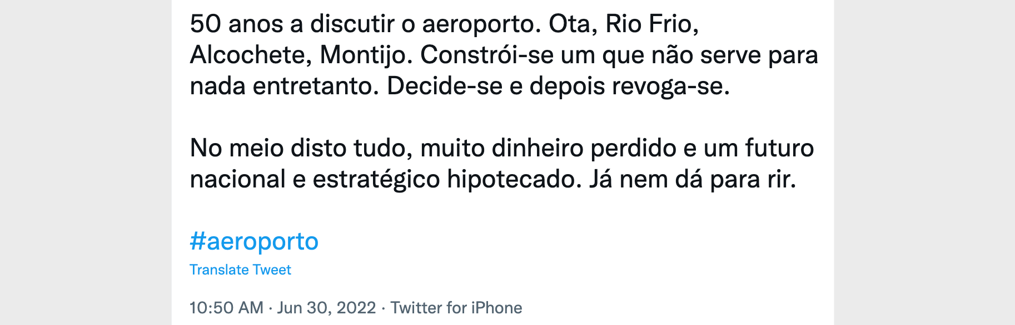1015x325 pixels.
Task: Click the word Alcochete in the tweet
Action: coord(251,55)
